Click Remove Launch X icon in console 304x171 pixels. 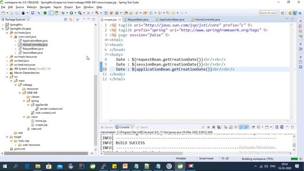(213, 127)
